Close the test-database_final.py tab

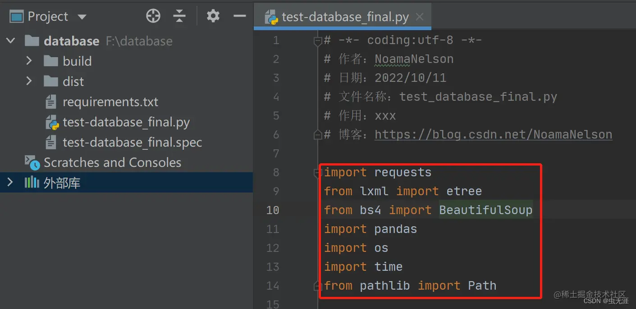[420, 17]
